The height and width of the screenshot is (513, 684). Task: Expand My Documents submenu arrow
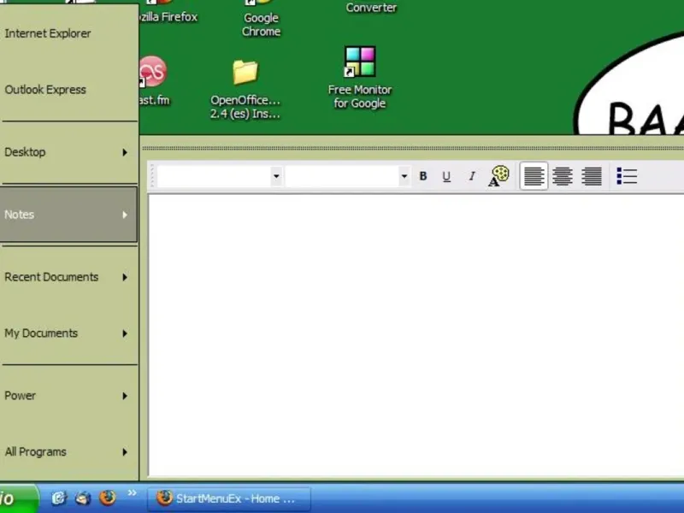point(125,333)
